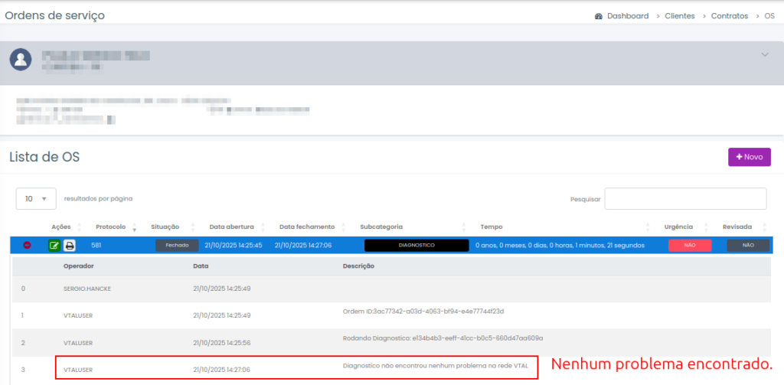Image resolution: width=784 pixels, height=385 pixels.
Task: Go to Contratos in breadcrumb
Action: (x=729, y=16)
